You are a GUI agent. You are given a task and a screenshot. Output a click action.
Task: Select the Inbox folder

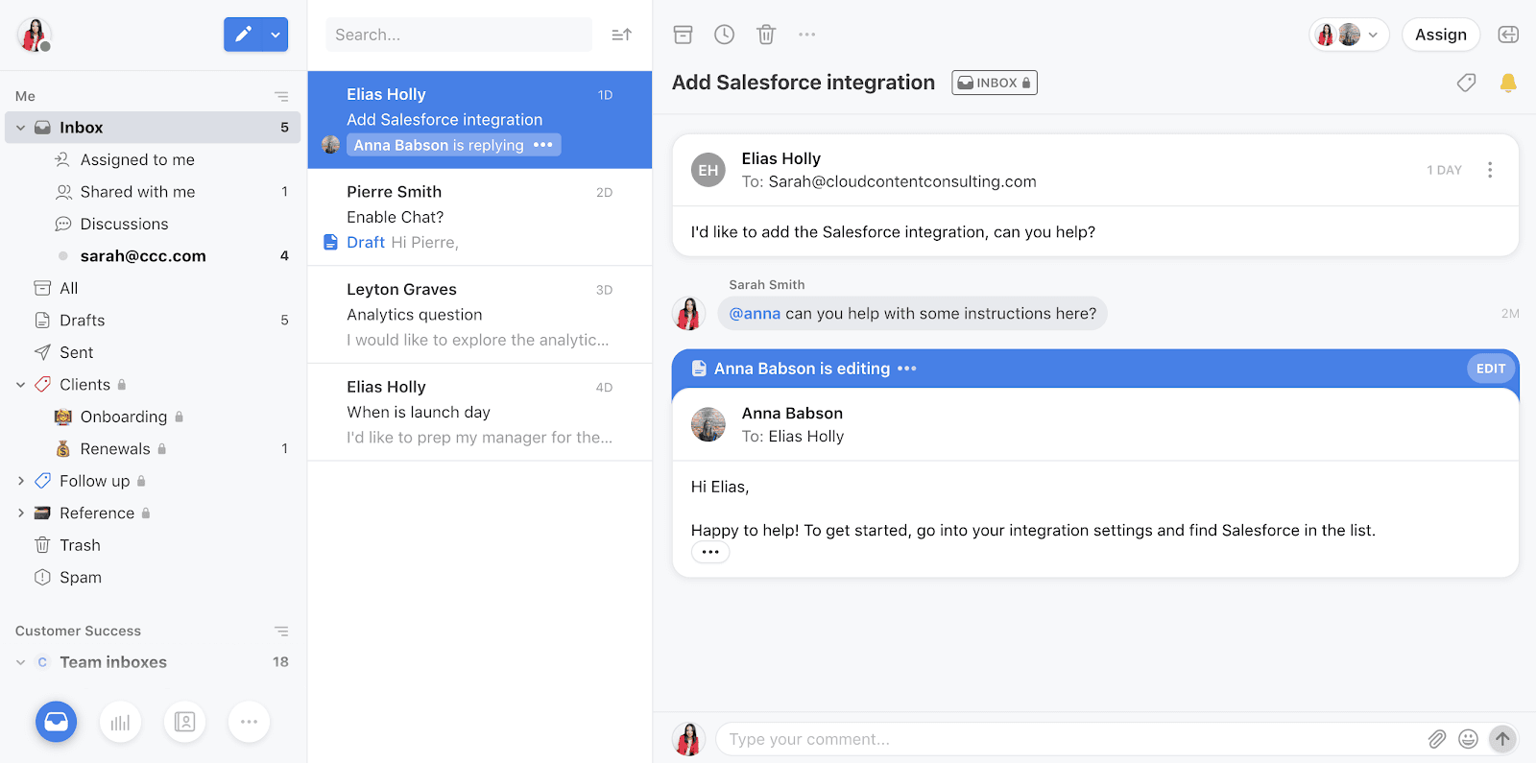pos(153,128)
